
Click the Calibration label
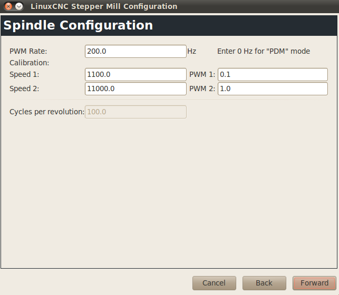(x=30, y=63)
